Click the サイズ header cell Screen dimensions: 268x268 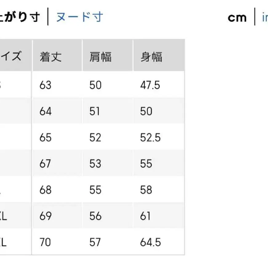click(12, 56)
